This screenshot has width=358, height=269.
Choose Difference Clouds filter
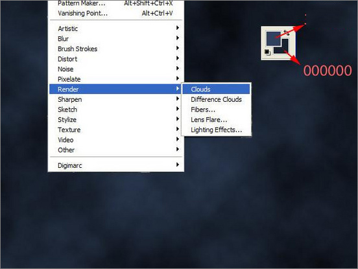(x=216, y=99)
